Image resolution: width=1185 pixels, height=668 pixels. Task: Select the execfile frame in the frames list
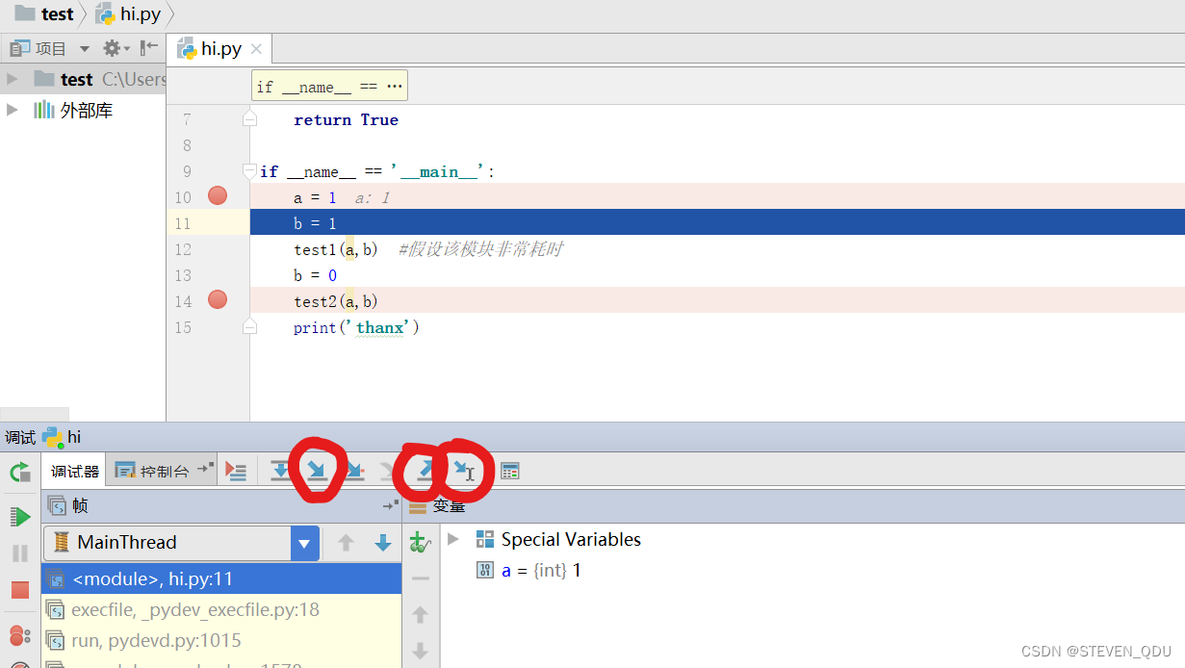tap(173, 609)
